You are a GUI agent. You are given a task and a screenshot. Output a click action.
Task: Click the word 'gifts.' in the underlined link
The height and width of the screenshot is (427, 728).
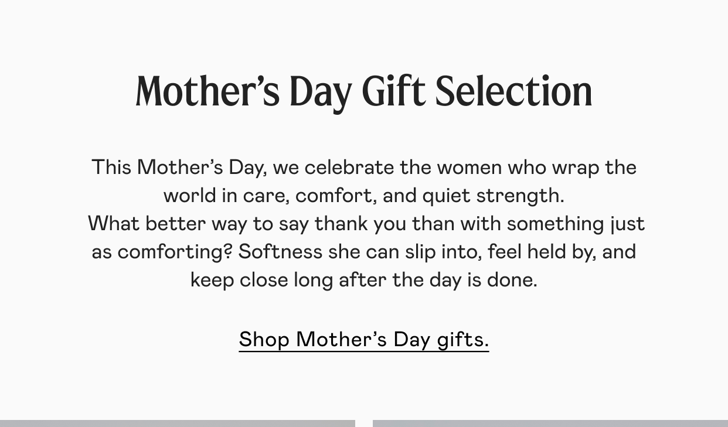pos(463,340)
